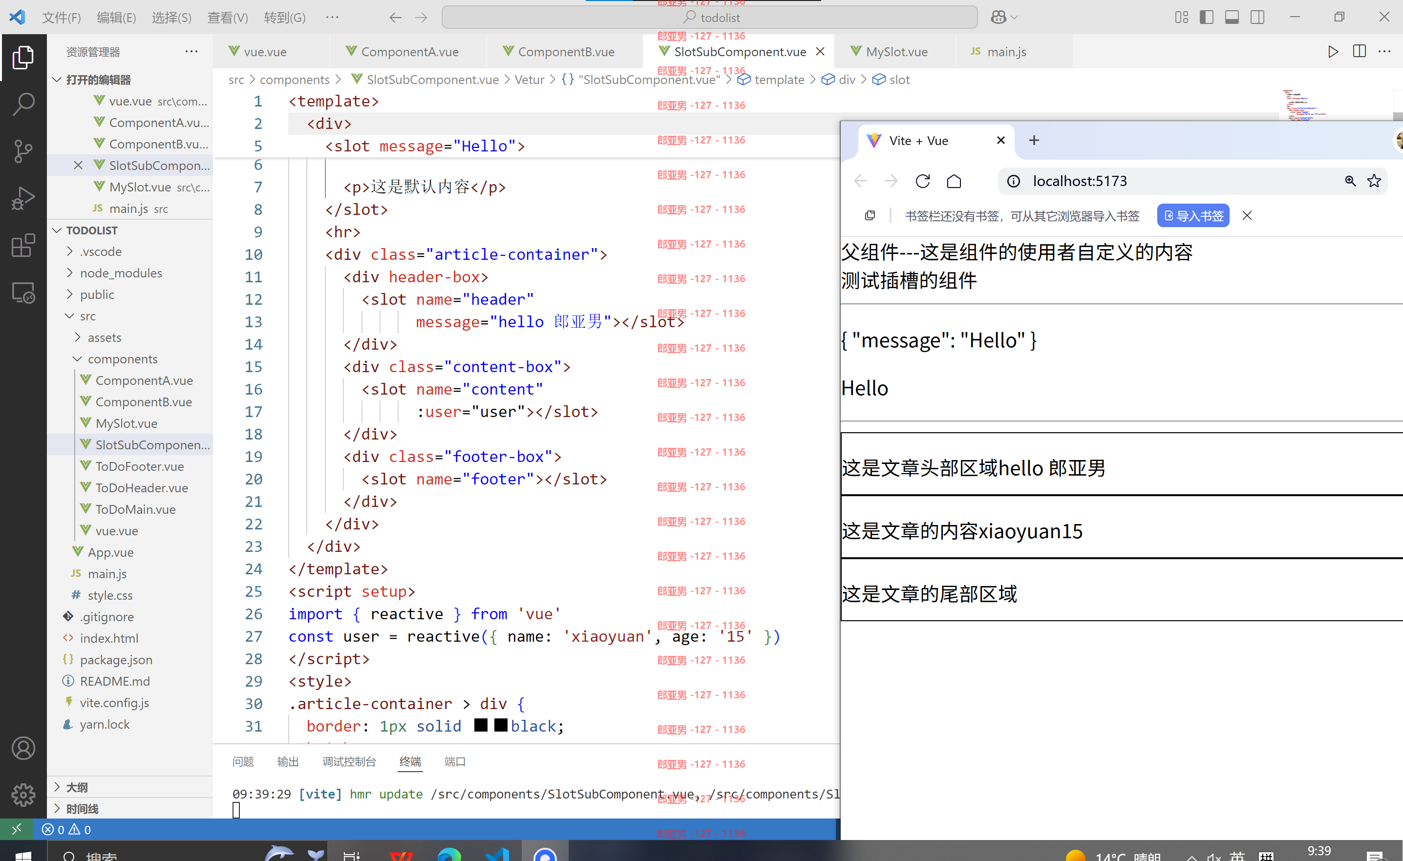1403x861 pixels.
Task: Toggle bottom panel visibility
Action: click(1232, 18)
